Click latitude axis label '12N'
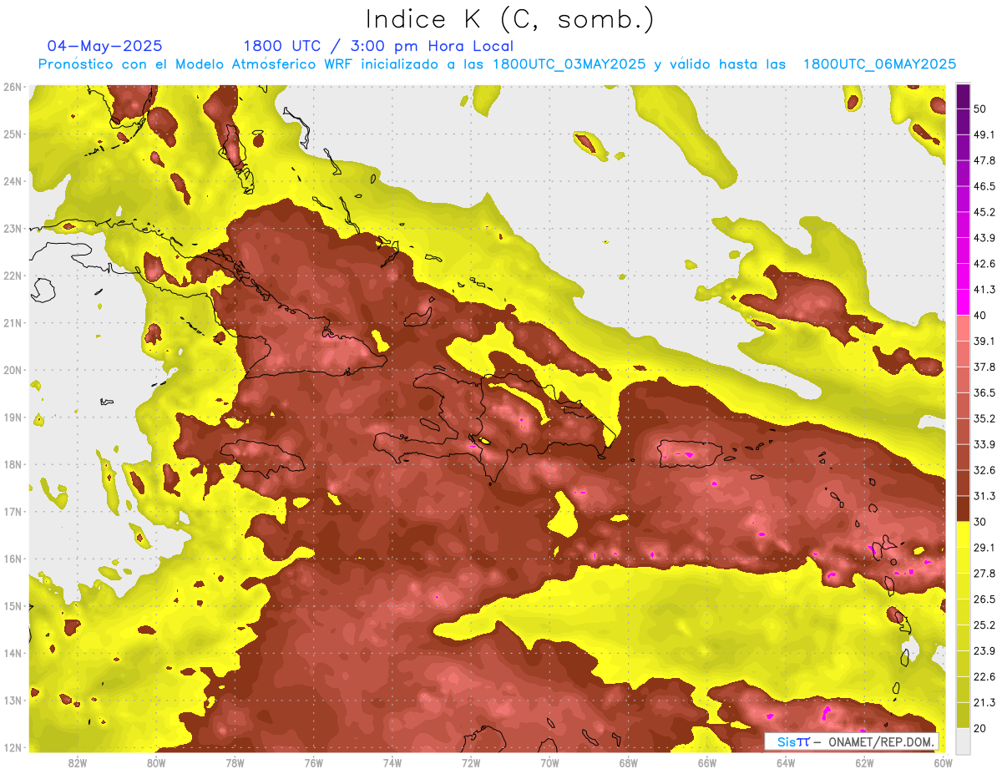The width and height of the screenshot is (1002, 774). [13, 747]
